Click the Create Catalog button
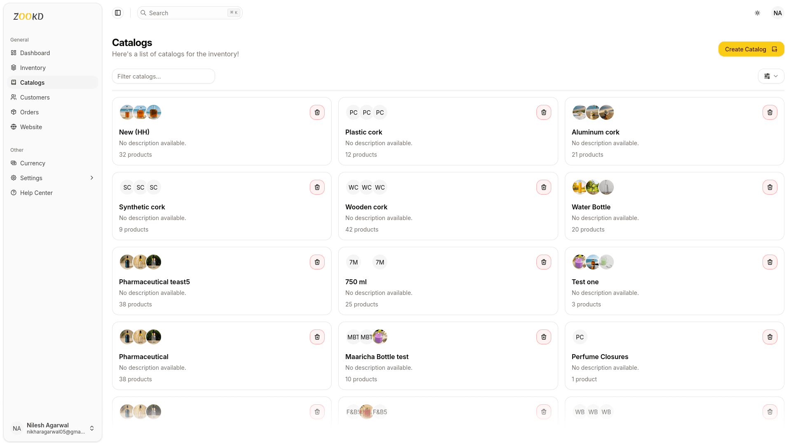This screenshot has width=791, height=443. 751,49
